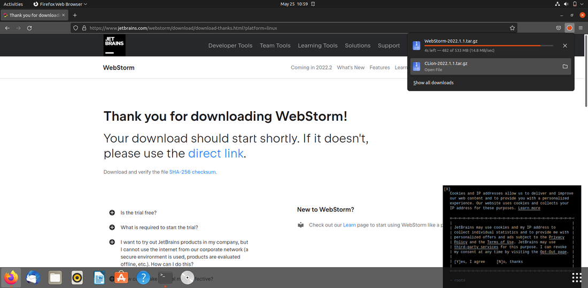Viewport: 588px width, 288px height.
Task: Toggle the Firefox downloads panel button
Action: coord(569,28)
